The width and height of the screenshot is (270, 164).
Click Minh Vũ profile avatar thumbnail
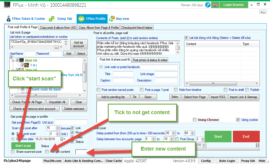click(x=21, y=60)
